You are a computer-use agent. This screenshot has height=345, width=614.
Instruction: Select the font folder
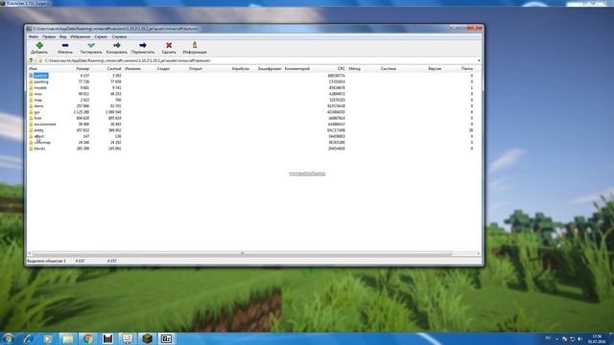pos(37,118)
